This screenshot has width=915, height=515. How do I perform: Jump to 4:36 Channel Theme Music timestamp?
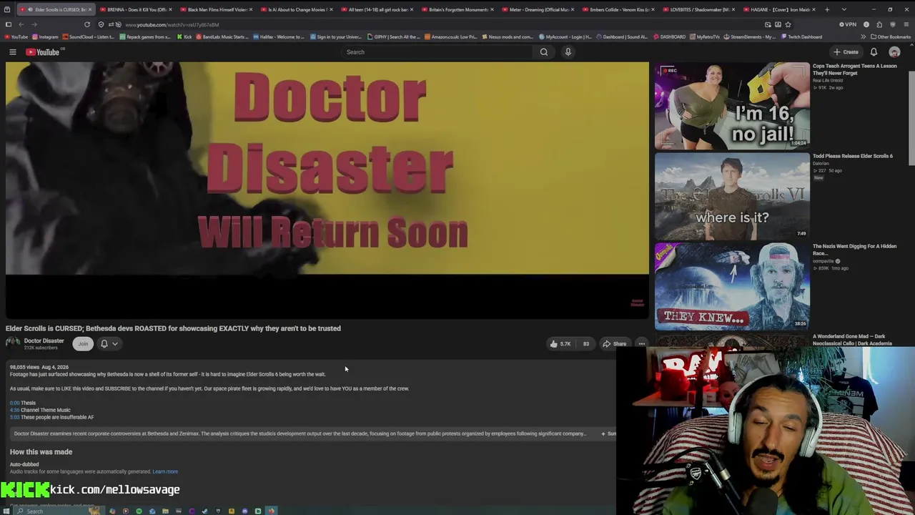click(x=15, y=410)
